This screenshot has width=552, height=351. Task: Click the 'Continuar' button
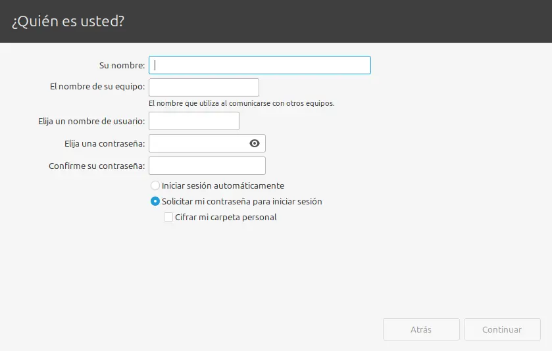click(502, 330)
